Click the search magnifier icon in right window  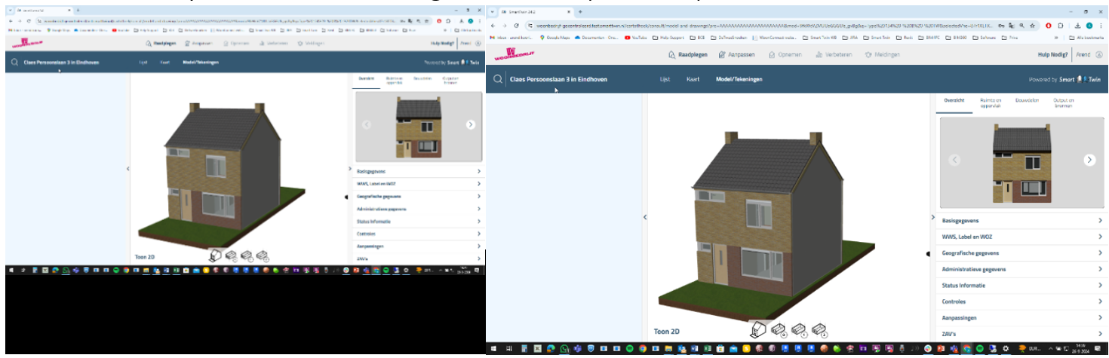[499, 79]
